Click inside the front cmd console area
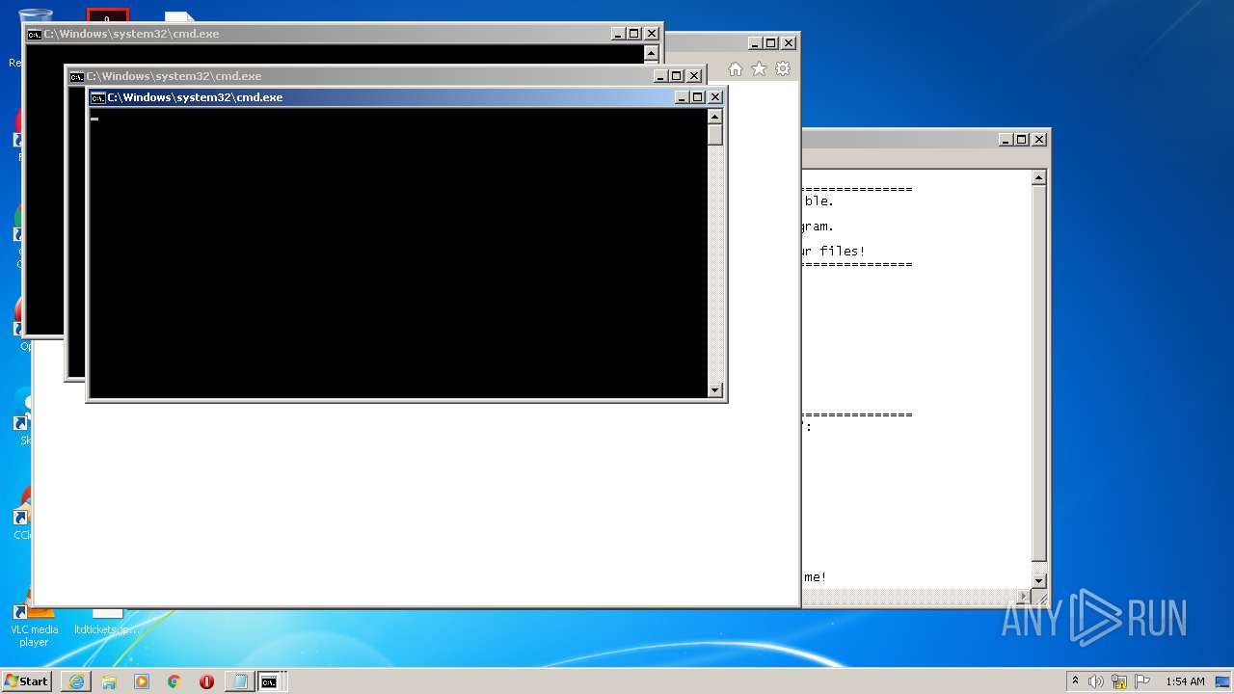Viewport: 1234px width, 694px height. click(398, 252)
